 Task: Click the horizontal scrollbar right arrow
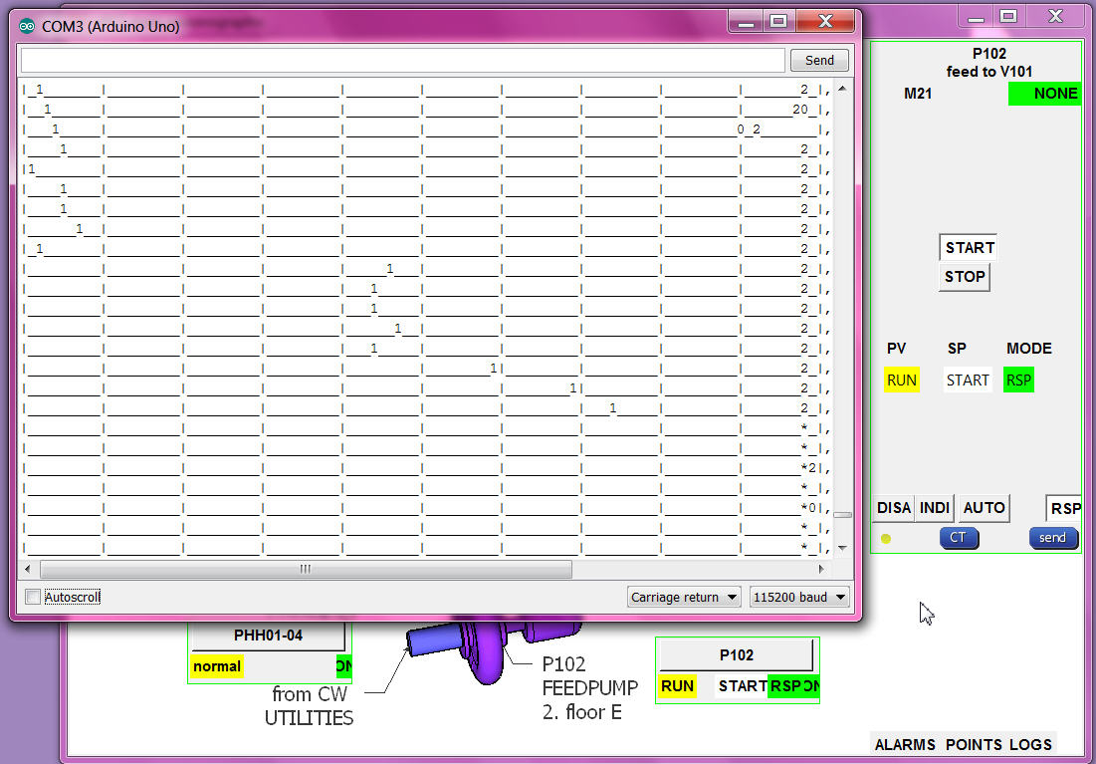pos(821,569)
